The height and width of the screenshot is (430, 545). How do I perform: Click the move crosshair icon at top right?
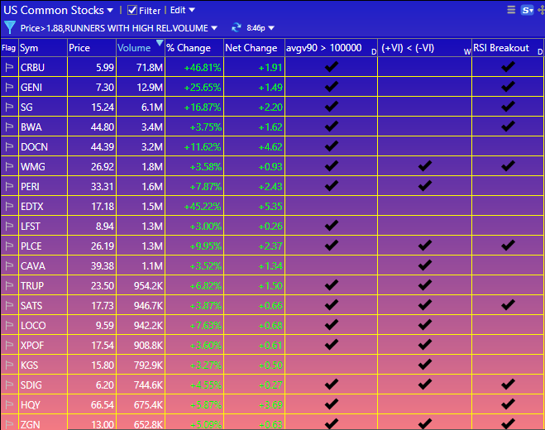(541, 10)
